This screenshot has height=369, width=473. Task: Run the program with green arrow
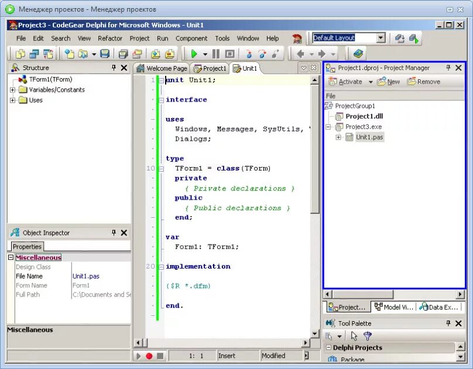(x=194, y=54)
